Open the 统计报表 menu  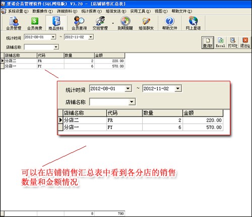tap(92, 11)
